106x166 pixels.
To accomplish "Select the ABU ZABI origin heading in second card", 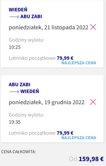I will point(19,85).
